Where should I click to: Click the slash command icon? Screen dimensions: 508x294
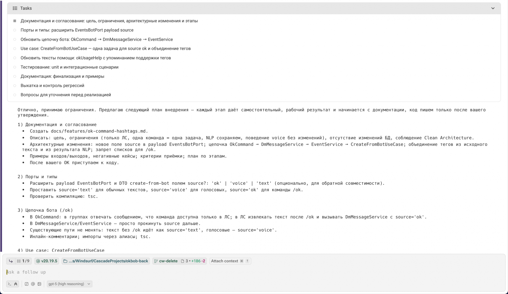pos(27,284)
